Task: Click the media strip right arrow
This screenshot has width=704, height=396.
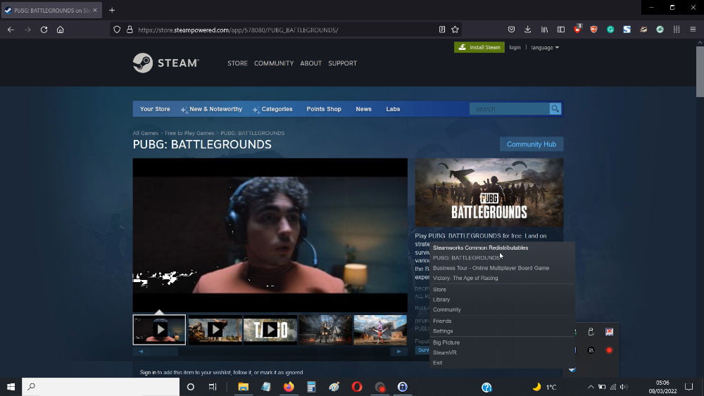Action: (398, 352)
